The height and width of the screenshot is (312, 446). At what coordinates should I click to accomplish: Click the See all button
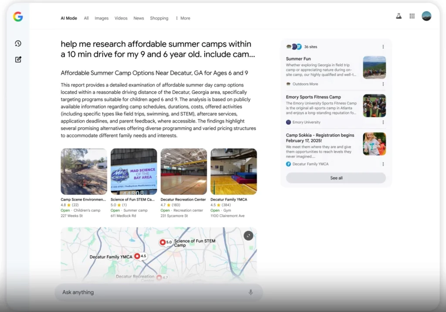(x=336, y=178)
